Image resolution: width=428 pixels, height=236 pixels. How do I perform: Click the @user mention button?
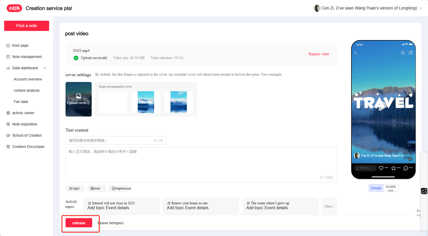coord(96,189)
